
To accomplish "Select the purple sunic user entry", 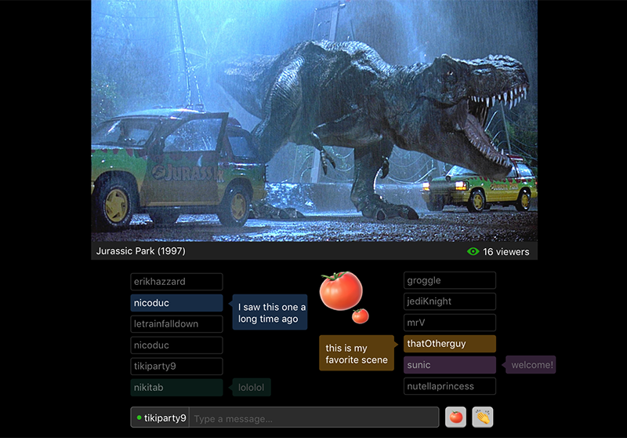I will point(449,365).
